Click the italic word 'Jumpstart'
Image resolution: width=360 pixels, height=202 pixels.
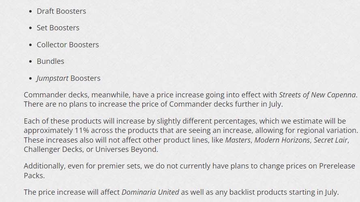tap(52, 78)
